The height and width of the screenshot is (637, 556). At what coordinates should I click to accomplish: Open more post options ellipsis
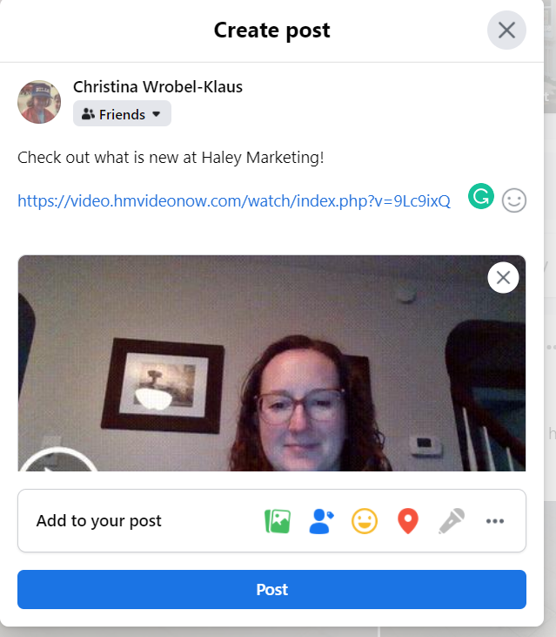(495, 521)
